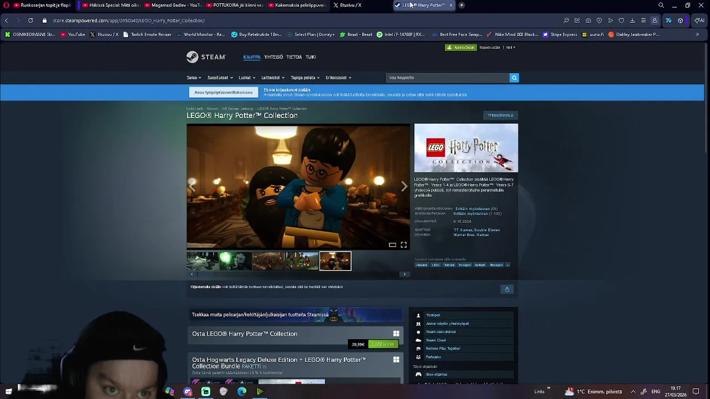This screenshot has width=710, height=399.
Task: Click the store search input field
Action: tap(448, 78)
